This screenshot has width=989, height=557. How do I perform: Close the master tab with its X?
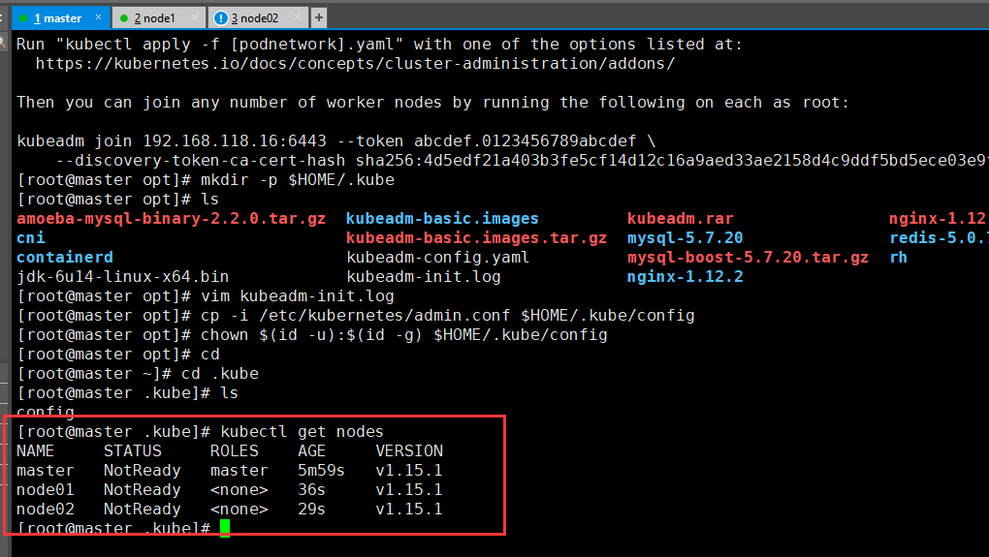point(98,17)
